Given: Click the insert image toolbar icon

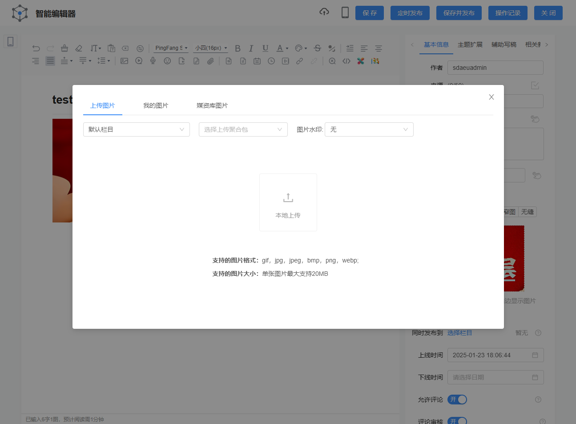Looking at the screenshot, I should point(124,61).
